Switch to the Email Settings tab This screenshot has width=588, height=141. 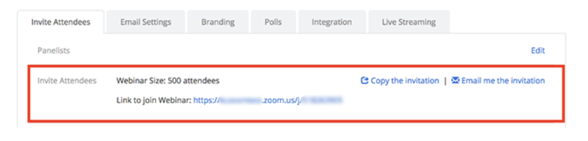(146, 22)
